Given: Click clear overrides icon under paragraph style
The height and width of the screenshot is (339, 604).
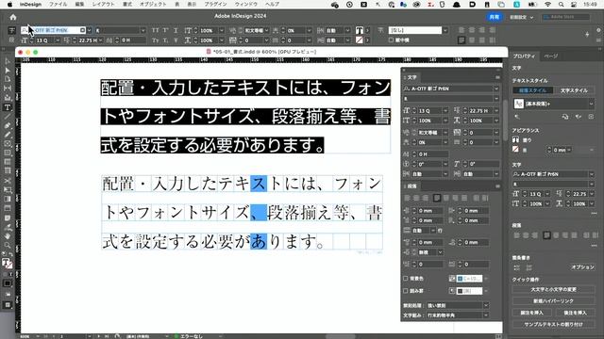Looking at the screenshot, I should click(517, 117).
